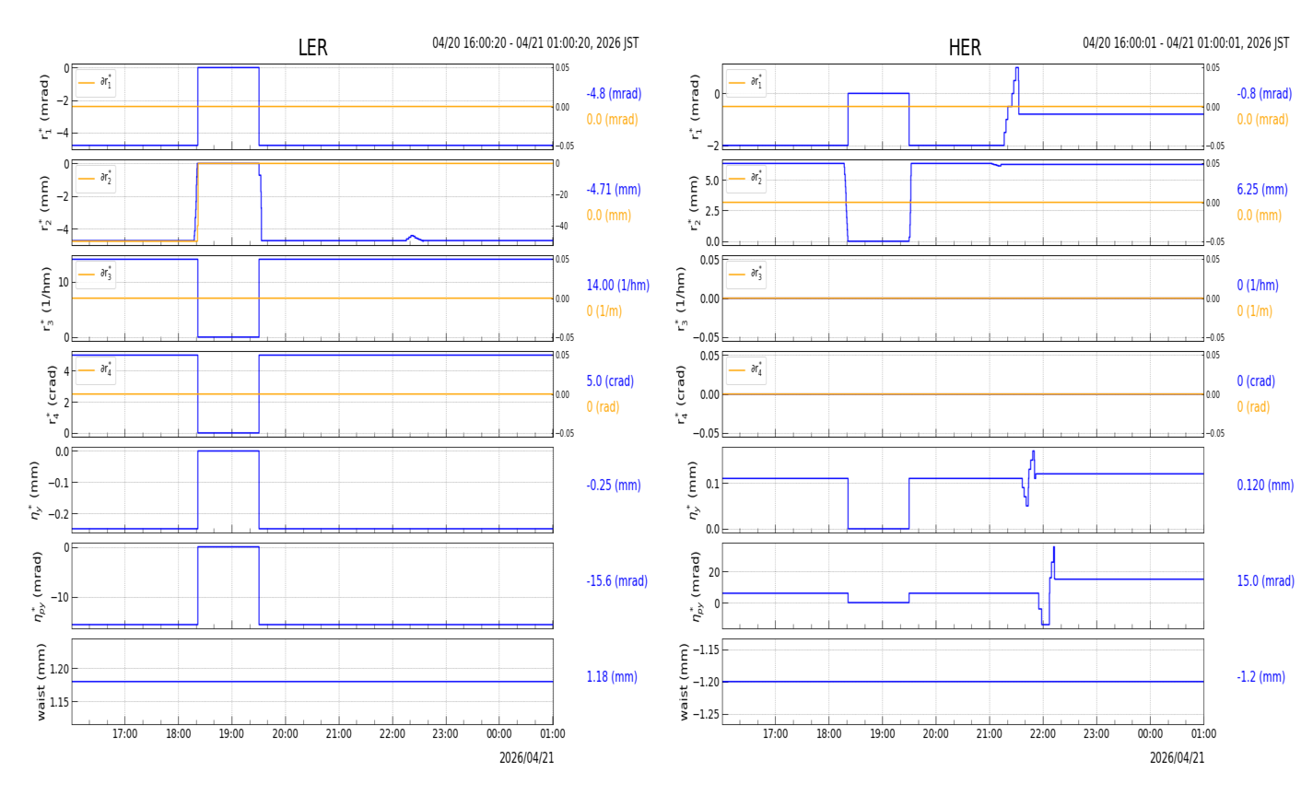
Task: Click the r4* (crad) axis label in HER
Action: (x=681, y=394)
